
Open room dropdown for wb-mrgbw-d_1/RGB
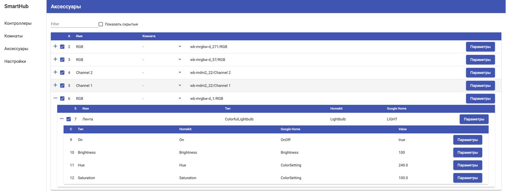click(180, 98)
